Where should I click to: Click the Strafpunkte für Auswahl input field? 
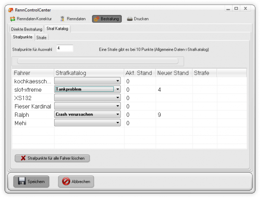point(64,48)
